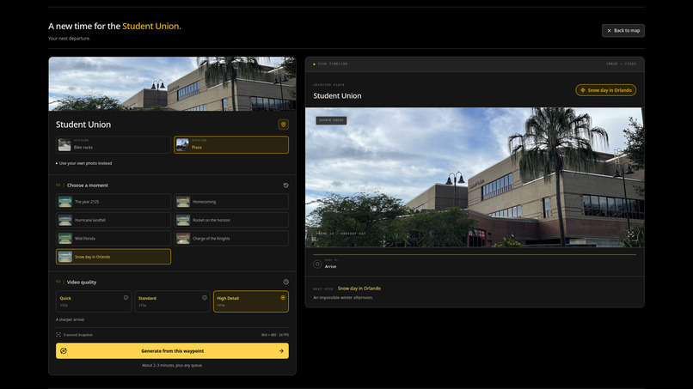Click the map pin icon beside Student Union
The height and width of the screenshot is (389, 693).
coord(283,125)
